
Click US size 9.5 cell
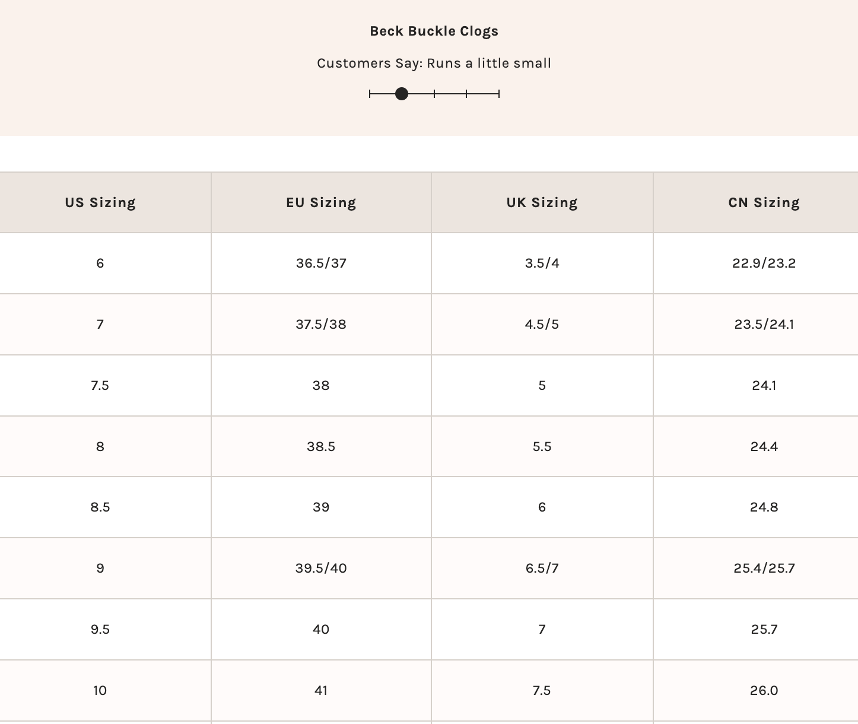coord(100,630)
